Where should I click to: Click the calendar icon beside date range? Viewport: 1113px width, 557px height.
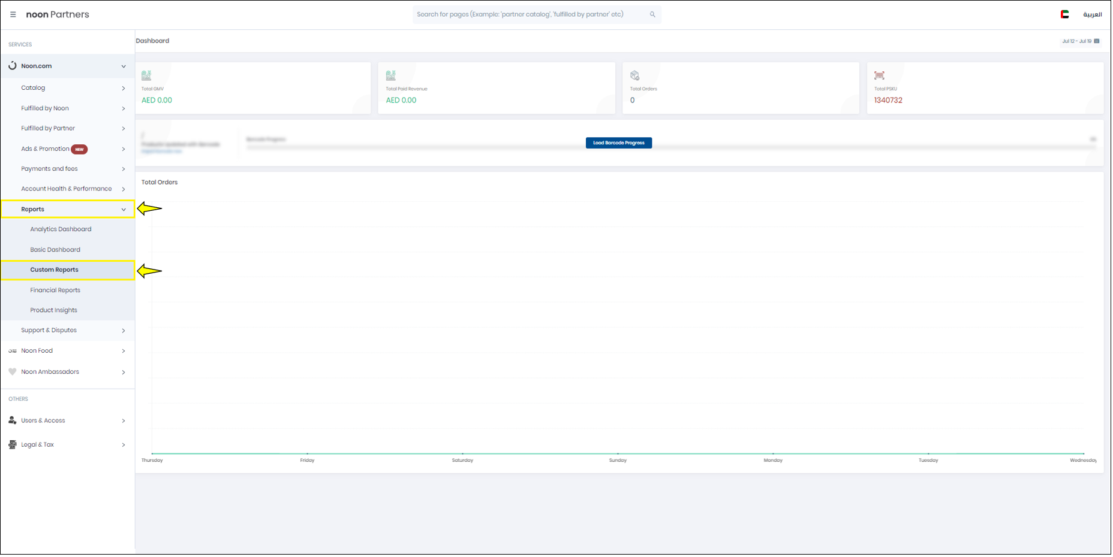1098,41
